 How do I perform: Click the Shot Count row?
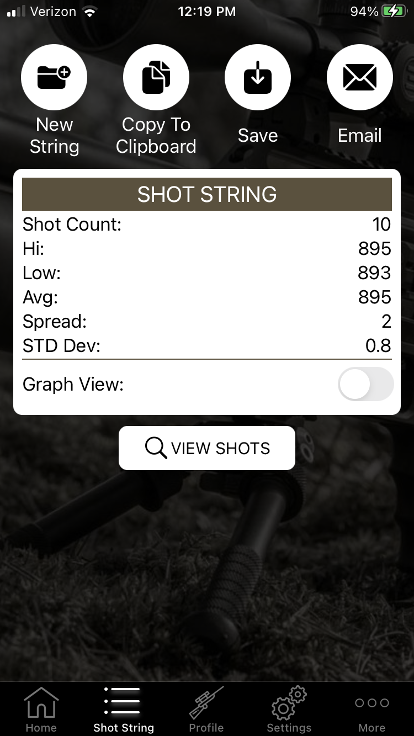click(x=207, y=224)
